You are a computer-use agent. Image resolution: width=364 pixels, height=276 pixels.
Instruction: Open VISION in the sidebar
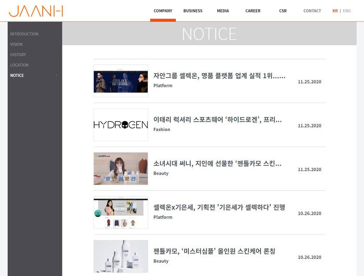tap(16, 44)
